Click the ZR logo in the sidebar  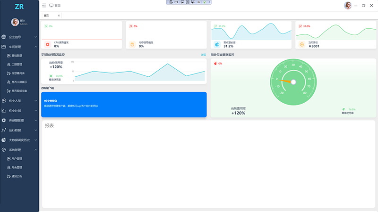(19, 7)
